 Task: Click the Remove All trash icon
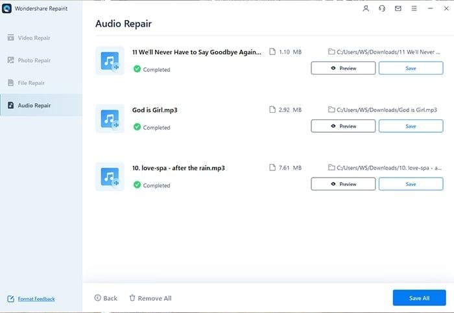click(132, 297)
